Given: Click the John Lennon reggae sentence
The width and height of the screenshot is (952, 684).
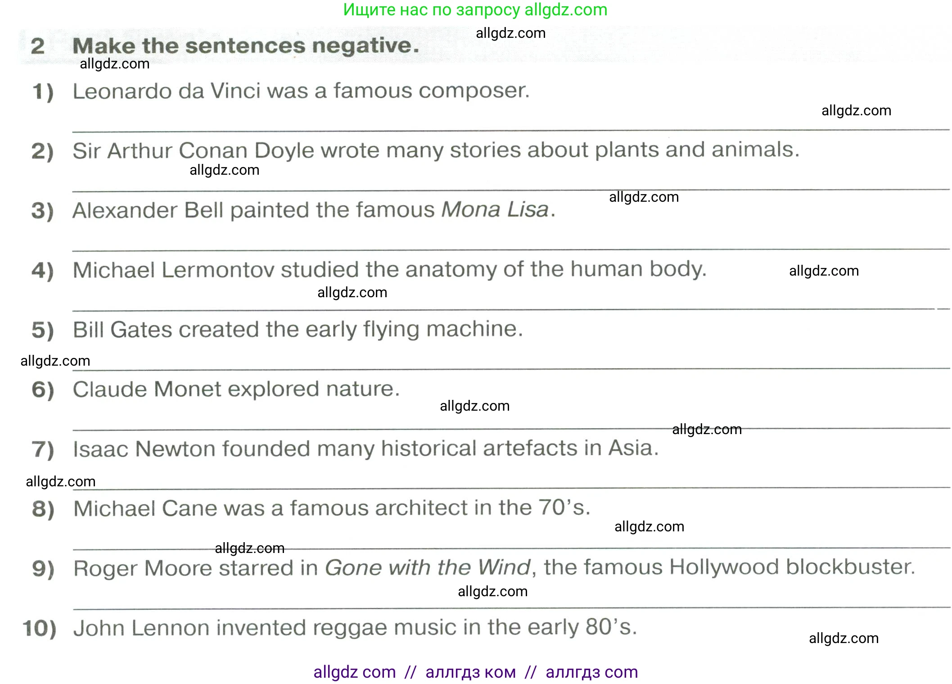Looking at the screenshot, I should pos(355,628).
